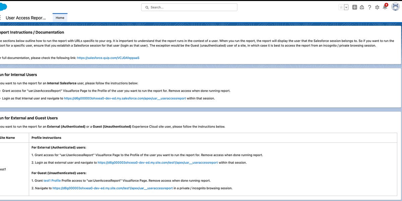
Task: Click the notification badge showing 9
Action: coord(387,4)
